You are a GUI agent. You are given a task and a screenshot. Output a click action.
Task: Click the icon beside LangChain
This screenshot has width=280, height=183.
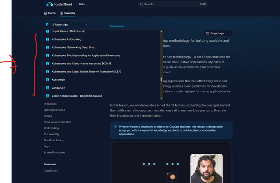pyautogui.click(x=47, y=88)
